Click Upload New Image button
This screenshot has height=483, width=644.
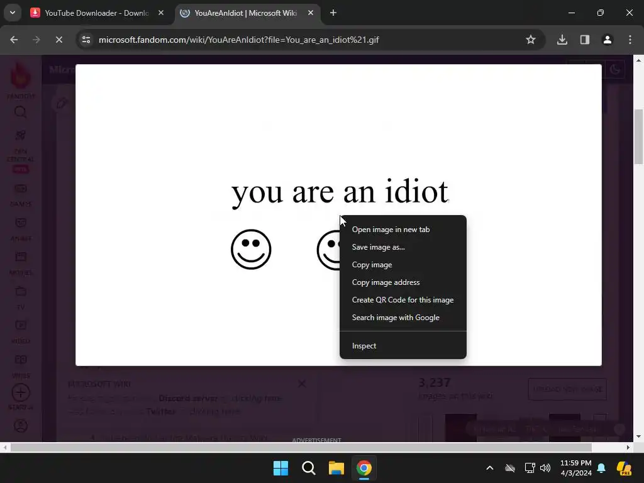(567, 389)
